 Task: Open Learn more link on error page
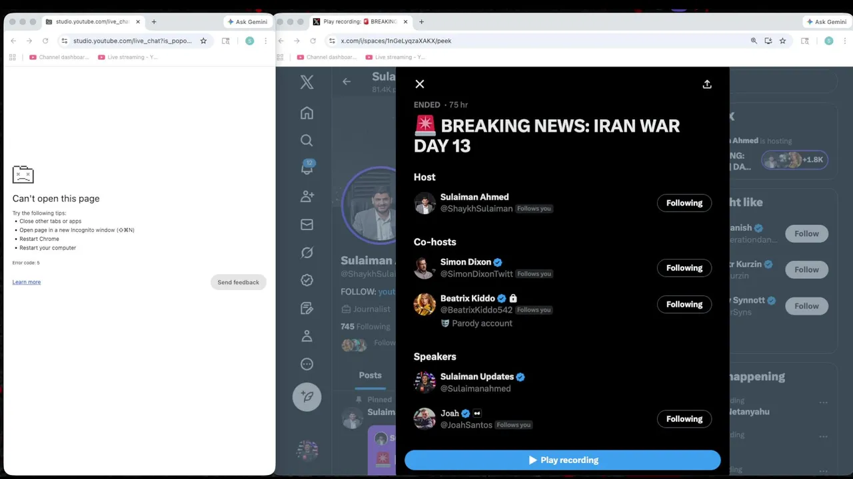(27, 282)
